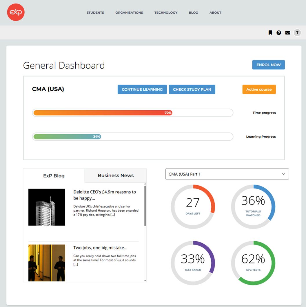Click the Time progress bar
The image size is (306, 307).
click(132, 113)
